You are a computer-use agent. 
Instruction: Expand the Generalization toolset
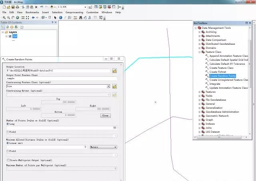click(x=199, y=108)
